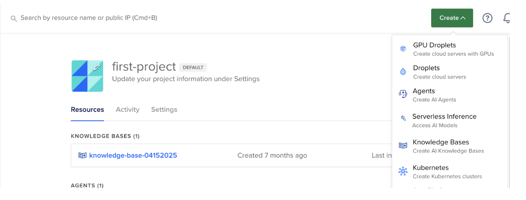Click the Agents robot icon in menu
The height and width of the screenshot is (200, 526).
coord(403,94)
